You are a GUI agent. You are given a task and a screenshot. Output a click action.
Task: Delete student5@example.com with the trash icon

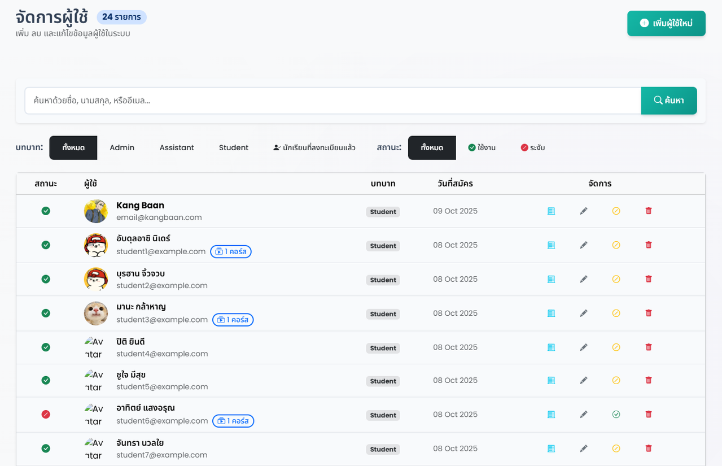coord(649,380)
